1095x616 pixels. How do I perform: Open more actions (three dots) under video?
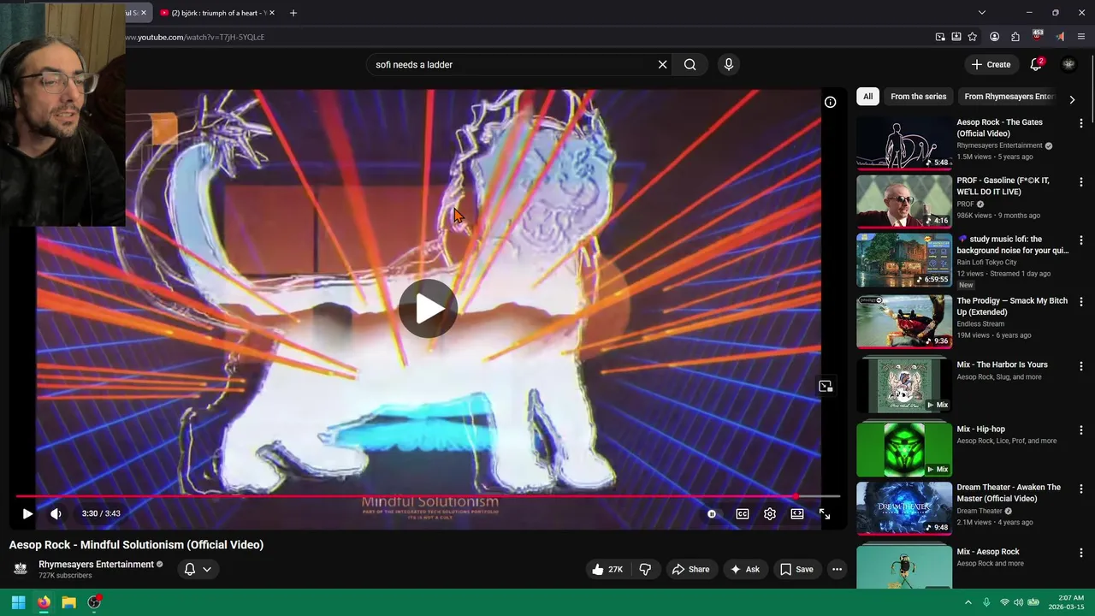838,569
